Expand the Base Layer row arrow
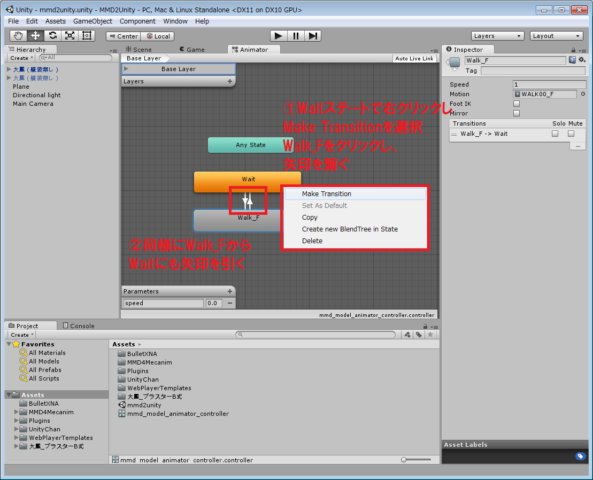 (x=126, y=69)
